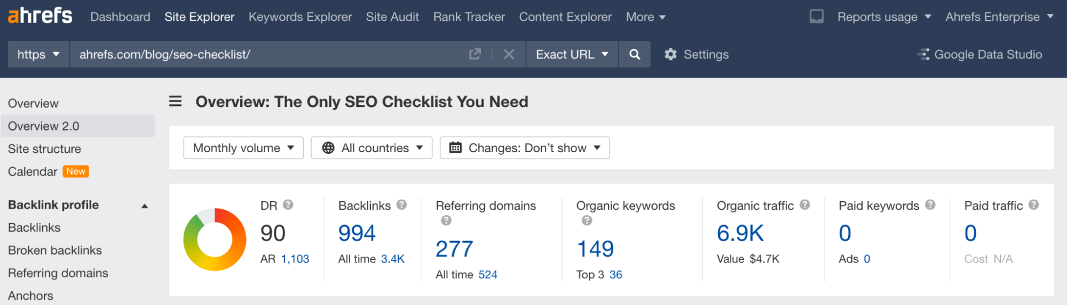Run search with the magnifier icon

click(634, 54)
